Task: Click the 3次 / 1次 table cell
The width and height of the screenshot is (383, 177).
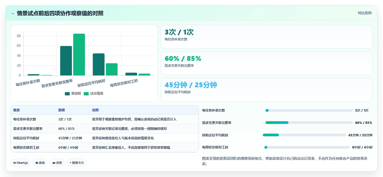Action: (x=65, y=119)
